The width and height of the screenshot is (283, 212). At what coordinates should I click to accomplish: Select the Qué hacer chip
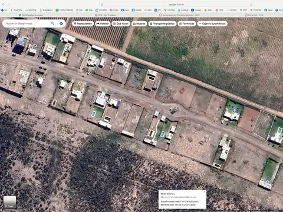coord(121,24)
